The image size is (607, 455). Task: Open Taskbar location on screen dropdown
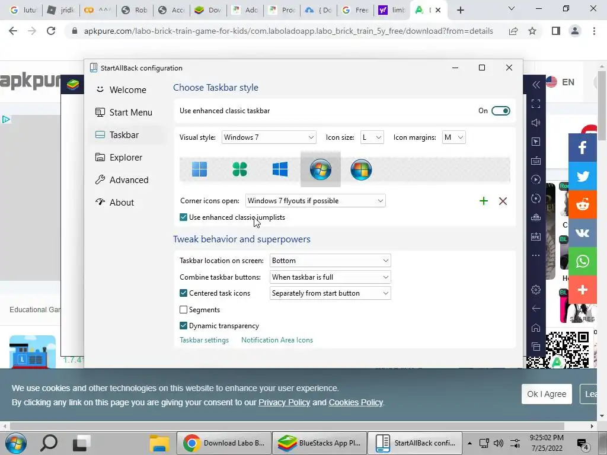pyautogui.click(x=330, y=261)
